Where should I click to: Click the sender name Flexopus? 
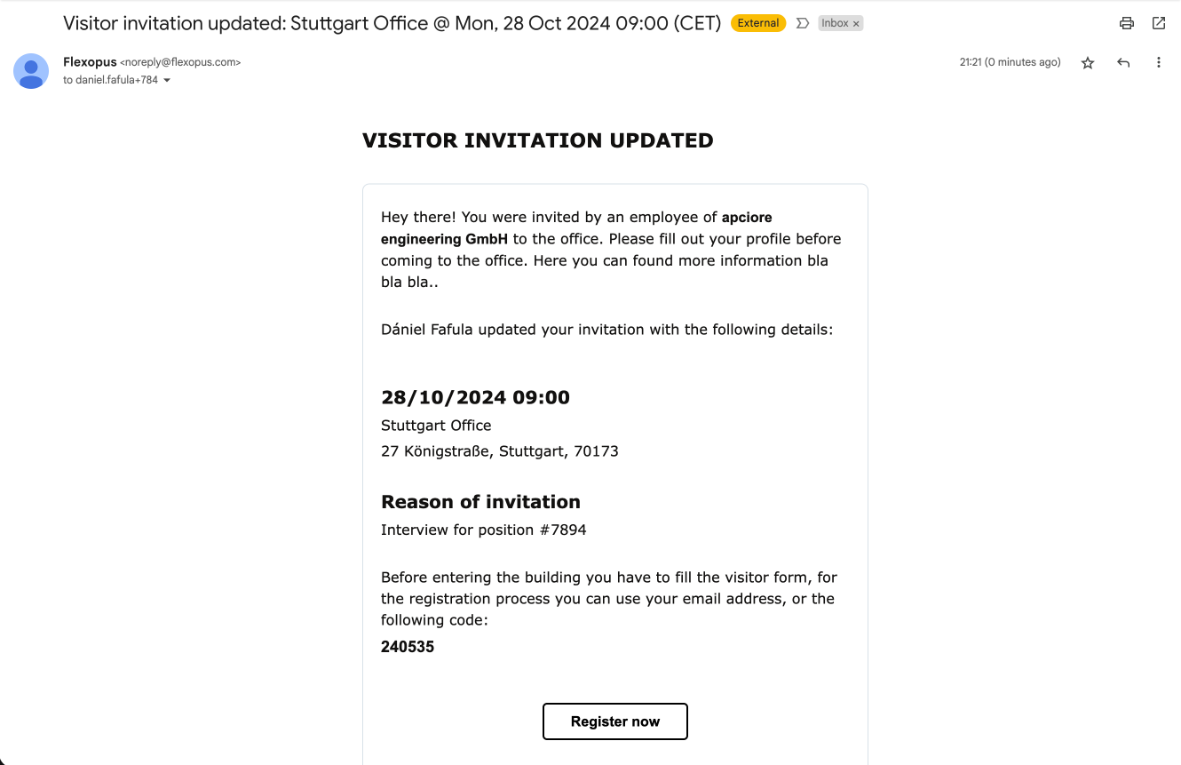click(x=90, y=62)
